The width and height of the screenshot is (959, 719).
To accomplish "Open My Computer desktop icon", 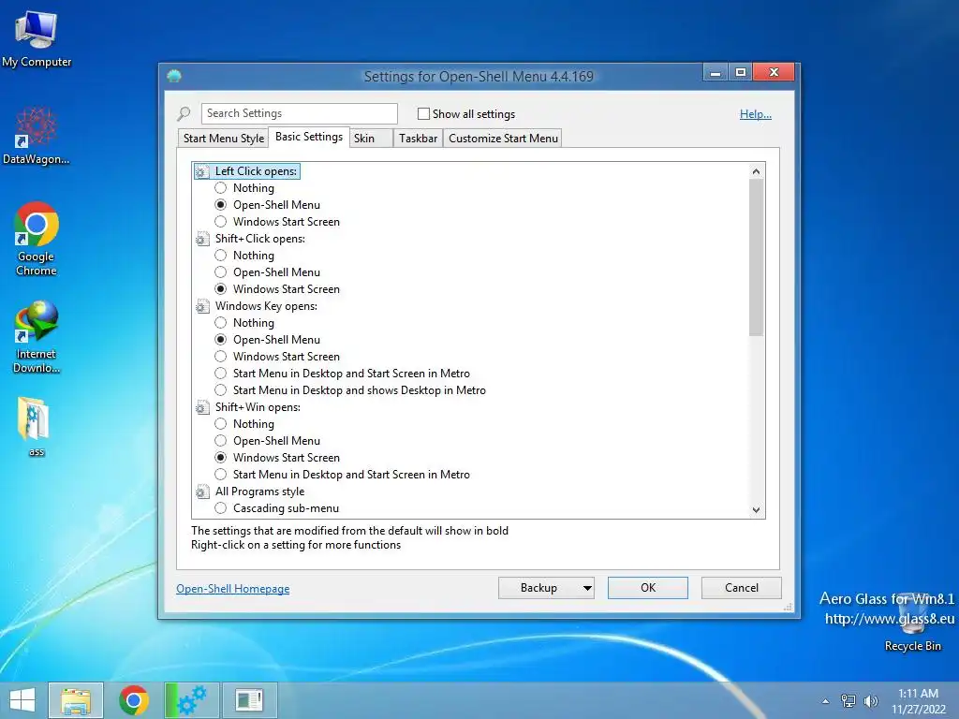I will 37,38.
